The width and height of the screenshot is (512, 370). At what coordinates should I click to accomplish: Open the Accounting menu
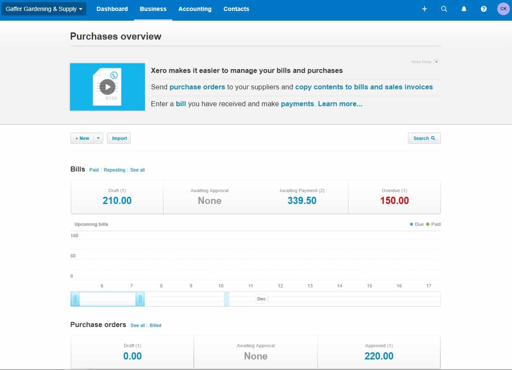(x=195, y=9)
